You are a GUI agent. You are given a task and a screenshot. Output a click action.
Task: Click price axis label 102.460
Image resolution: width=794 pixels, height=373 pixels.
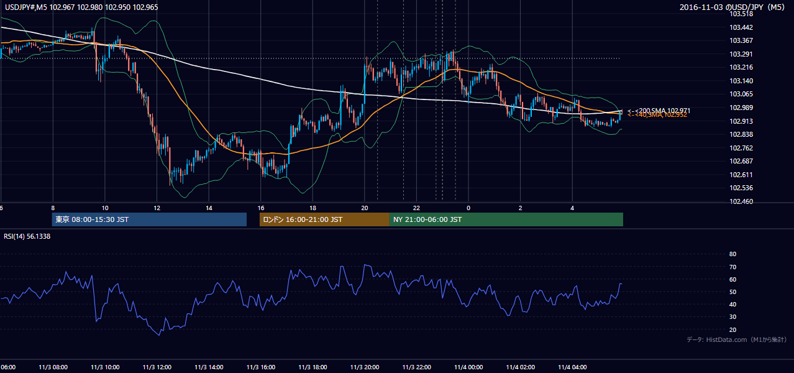[742, 201]
